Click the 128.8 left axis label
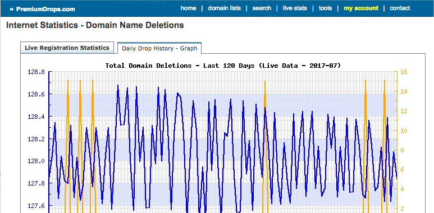Image resolution: width=434 pixels, height=213 pixels. point(36,72)
